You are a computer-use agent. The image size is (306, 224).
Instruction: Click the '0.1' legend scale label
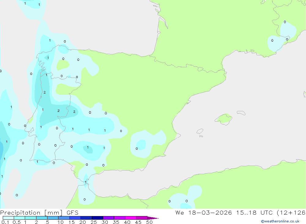click(5, 222)
